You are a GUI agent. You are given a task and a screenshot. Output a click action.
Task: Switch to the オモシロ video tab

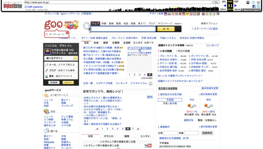(x=109, y=136)
